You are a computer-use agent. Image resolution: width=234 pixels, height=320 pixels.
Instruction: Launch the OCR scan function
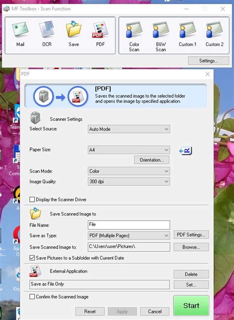(x=47, y=34)
